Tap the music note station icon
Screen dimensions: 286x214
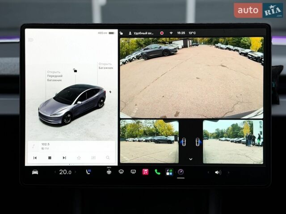(34, 146)
